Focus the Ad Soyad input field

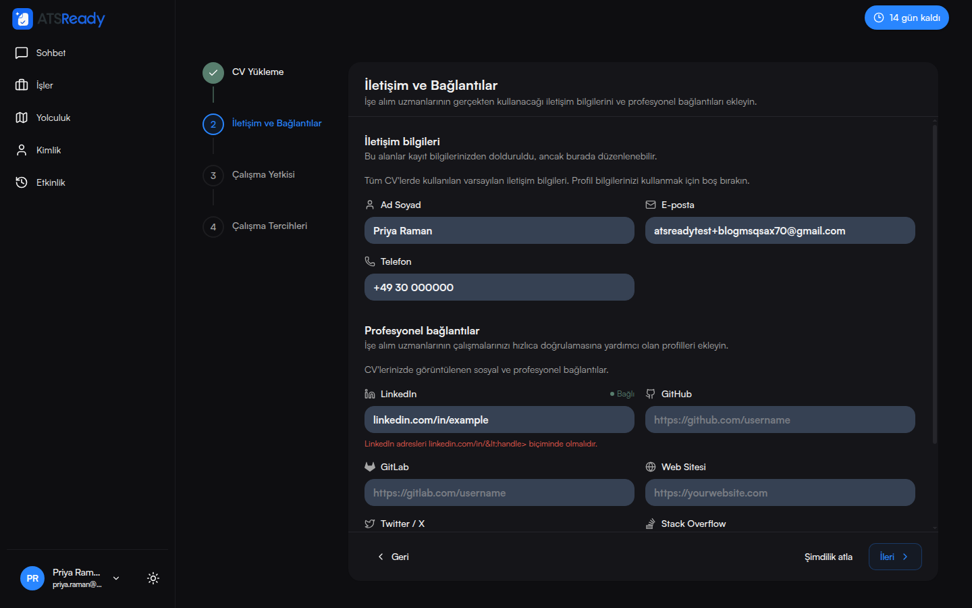click(500, 230)
